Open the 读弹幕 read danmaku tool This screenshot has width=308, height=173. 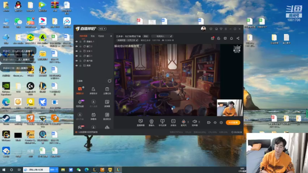click(107, 103)
